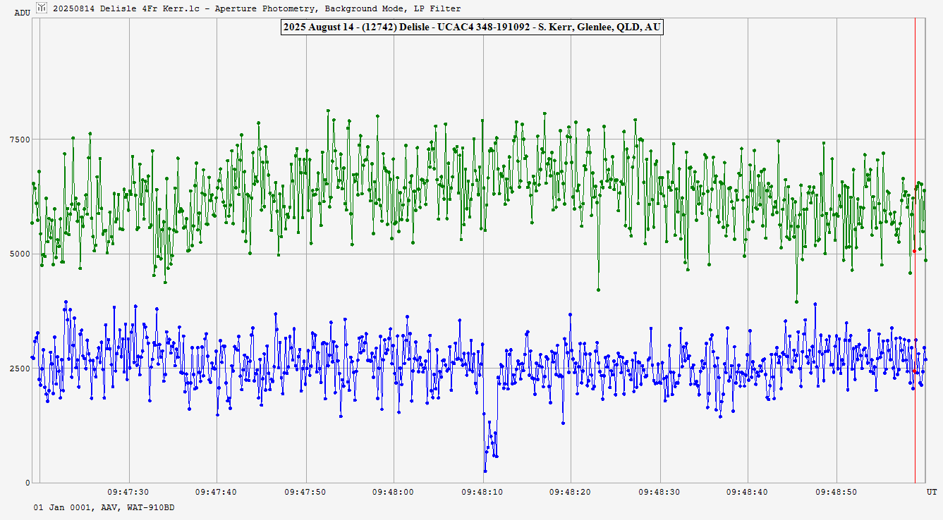943x520 pixels.
Task: Click the red marker on blue curve
Action: (x=915, y=371)
